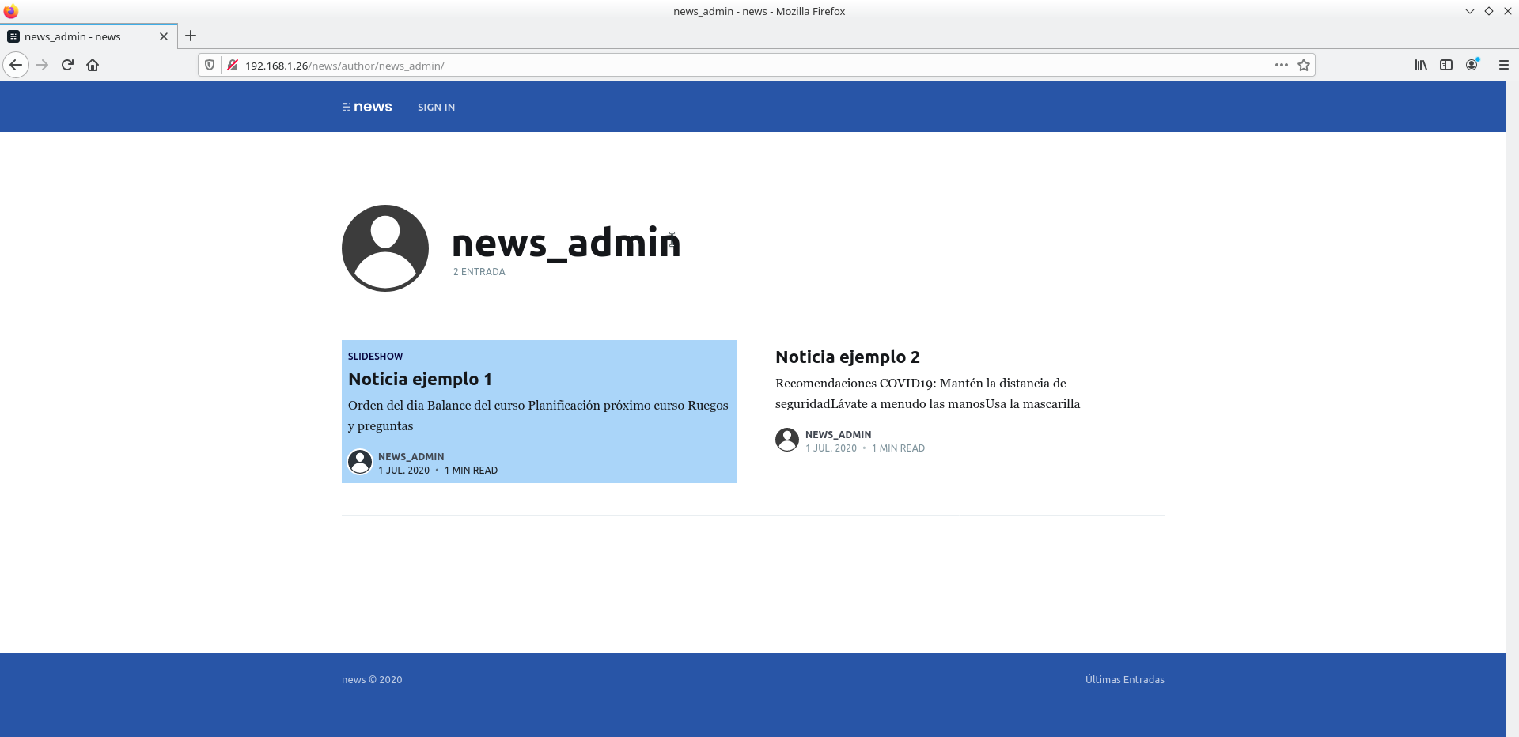Open the article Noticia ejemplo 1
This screenshot has width=1519, height=737.
pos(420,380)
